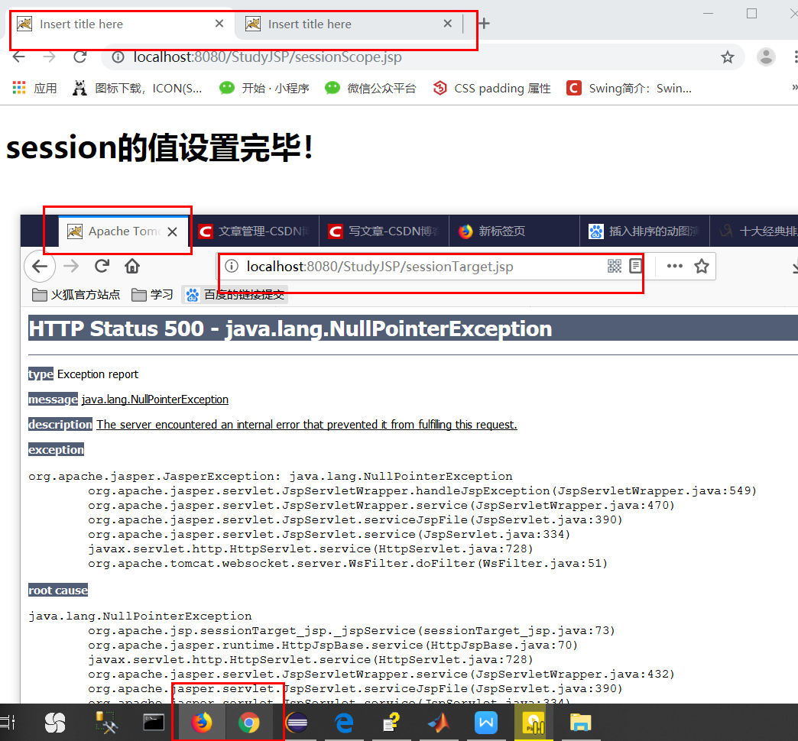Click the sessionTarget_jsp.java:73 stack trace line
This screenshot has width=798, height=741.
click(351, 631)
